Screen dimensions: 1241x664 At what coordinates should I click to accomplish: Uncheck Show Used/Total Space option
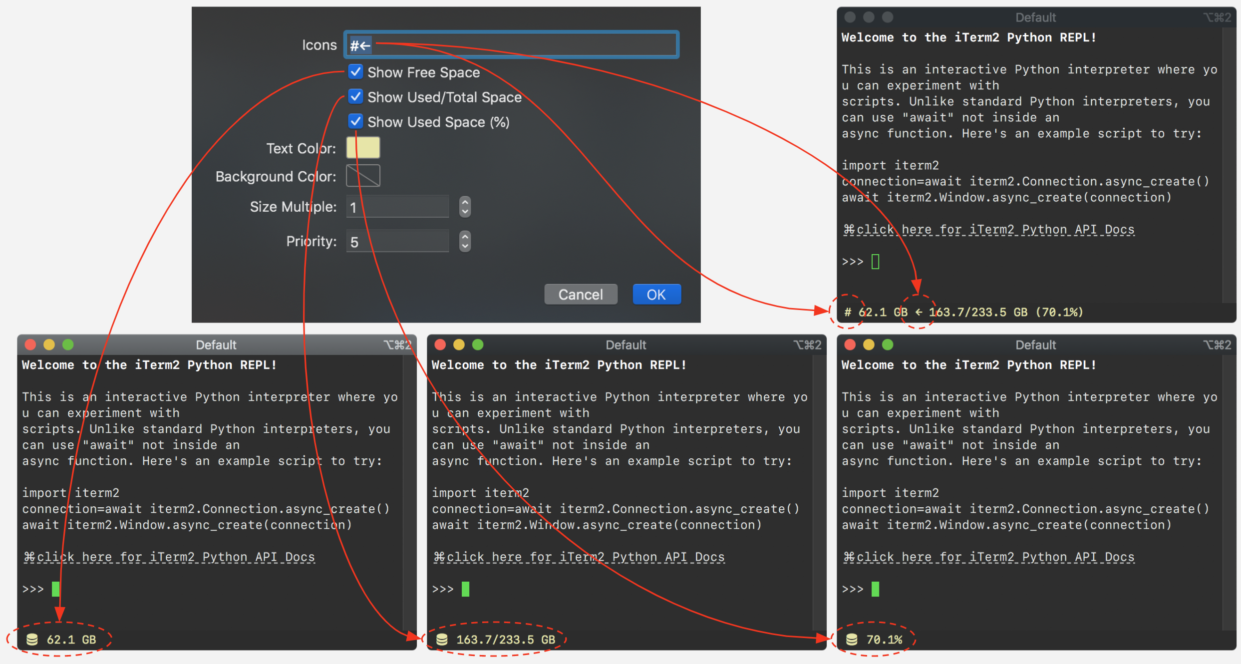(355, 96)
